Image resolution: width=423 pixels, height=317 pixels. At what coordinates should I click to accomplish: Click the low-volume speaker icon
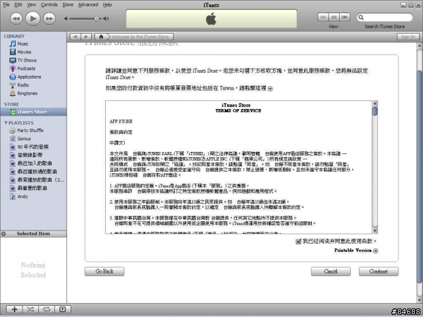point(66,18)
